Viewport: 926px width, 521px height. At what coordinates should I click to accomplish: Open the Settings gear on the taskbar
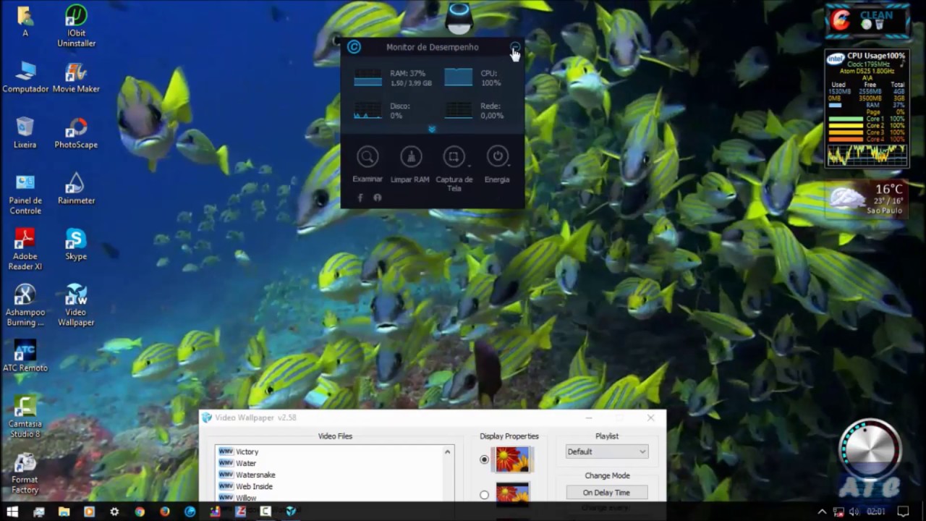click(x=114, y=512)
